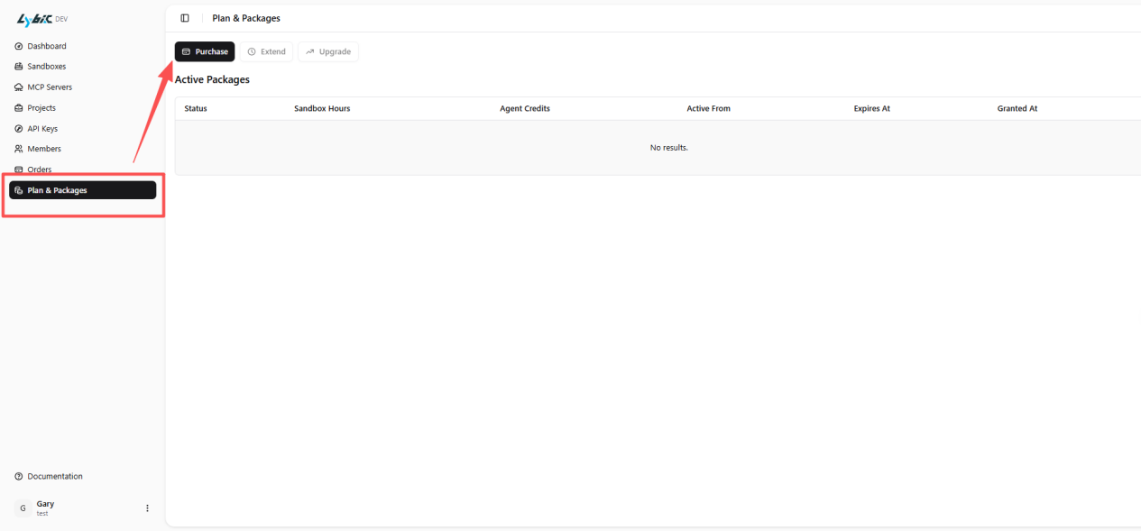
Task: Open the Documentation link
Action: pos(54,476)
